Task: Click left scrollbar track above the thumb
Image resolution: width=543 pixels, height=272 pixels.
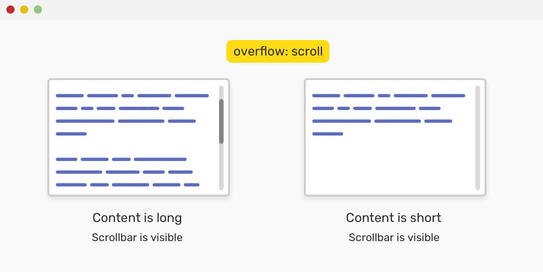Action: [x=221, y=92]
